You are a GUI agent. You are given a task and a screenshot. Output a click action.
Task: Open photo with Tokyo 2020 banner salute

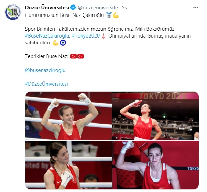(155, 116)
